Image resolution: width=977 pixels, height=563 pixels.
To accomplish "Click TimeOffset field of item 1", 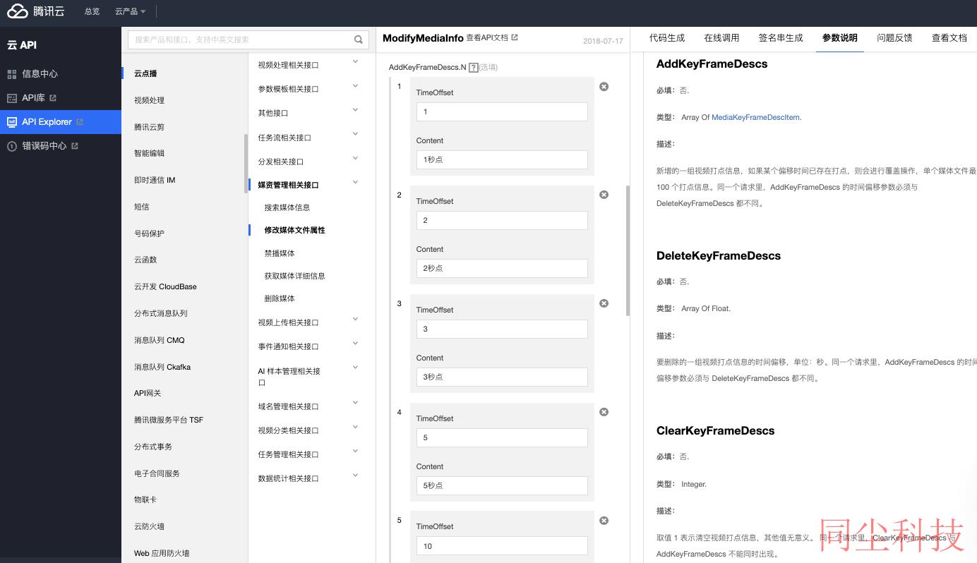I will pyautogui.click(x=502, y=111).
